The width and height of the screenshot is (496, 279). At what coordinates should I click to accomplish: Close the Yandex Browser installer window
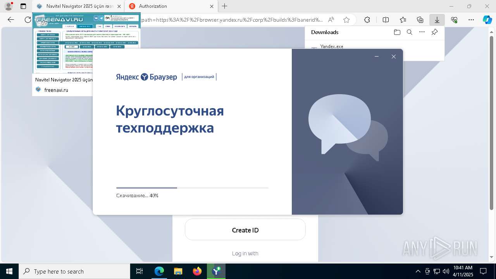point(394,57)
